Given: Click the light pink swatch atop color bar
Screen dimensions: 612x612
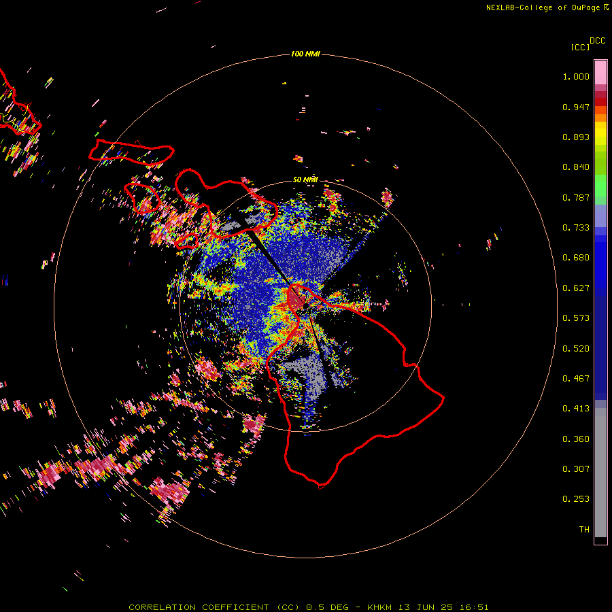Looking at the screenshot, I should (x=600, y=72).
